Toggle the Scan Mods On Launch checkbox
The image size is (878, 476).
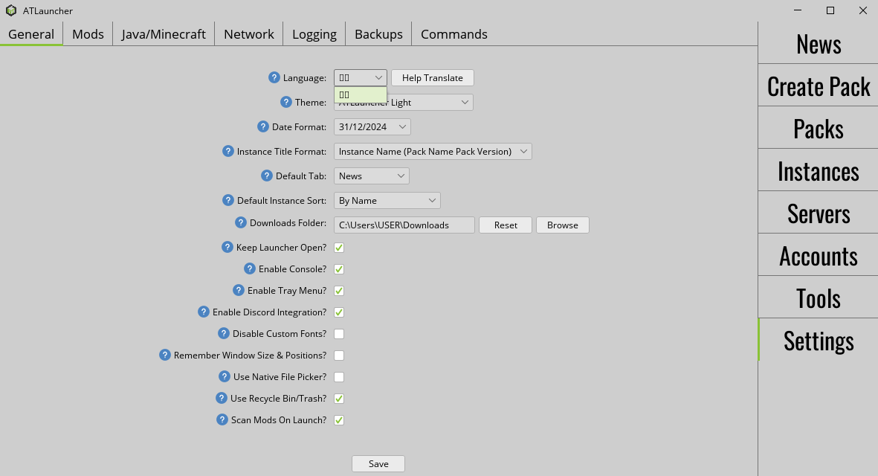tap(339, 420)
